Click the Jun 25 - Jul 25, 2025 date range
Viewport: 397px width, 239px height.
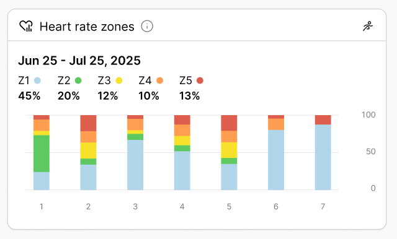79,61
